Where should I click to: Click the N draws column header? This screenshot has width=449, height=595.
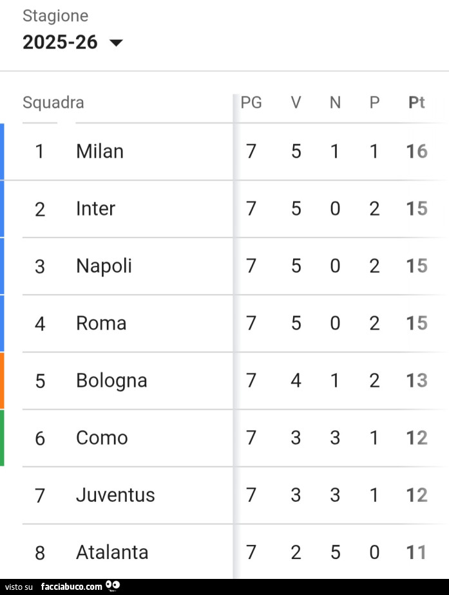(335, 102)
